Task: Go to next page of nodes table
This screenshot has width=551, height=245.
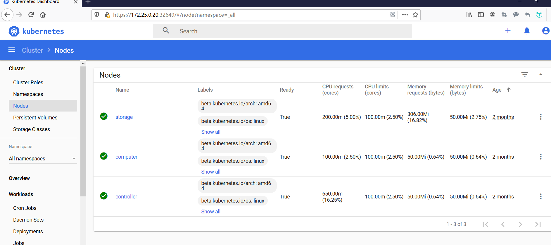Action: [520, 224]
